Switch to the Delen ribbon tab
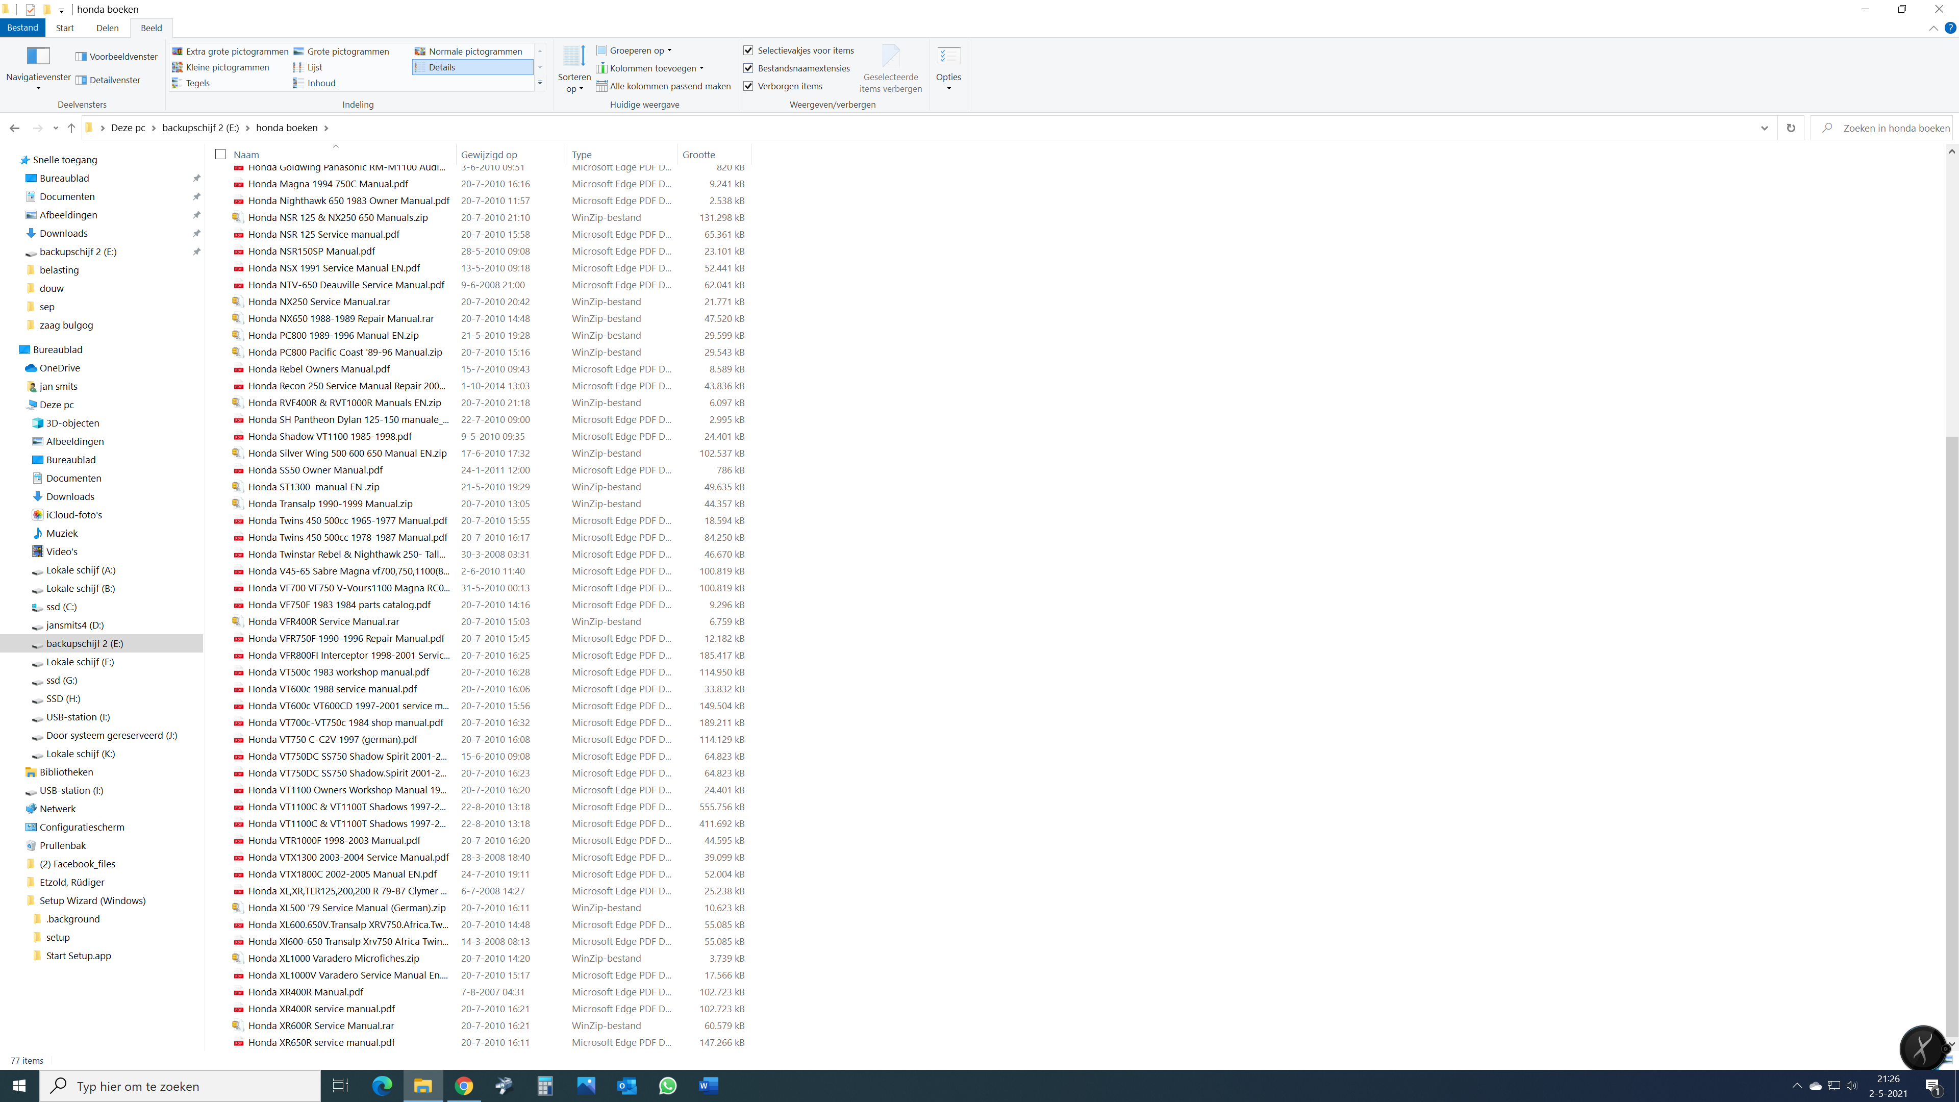Screen dimensions: 1959x1102 coord(107,28)
